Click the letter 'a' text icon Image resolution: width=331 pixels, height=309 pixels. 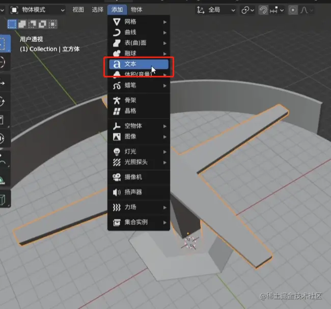tap(117, 64)
